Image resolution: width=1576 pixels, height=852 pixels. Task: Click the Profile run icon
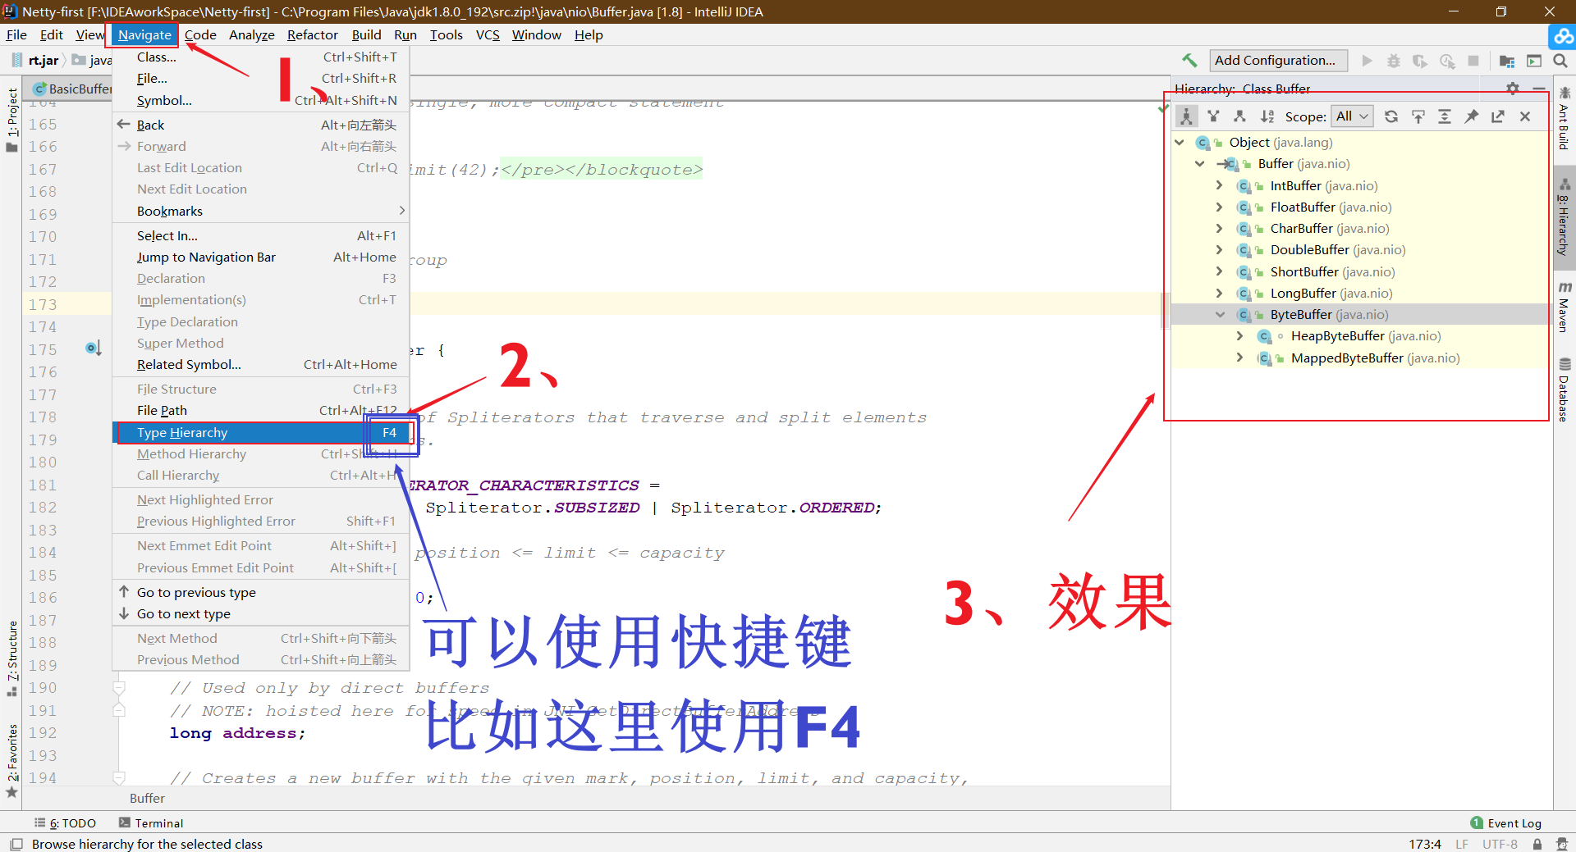[1447, 61]
